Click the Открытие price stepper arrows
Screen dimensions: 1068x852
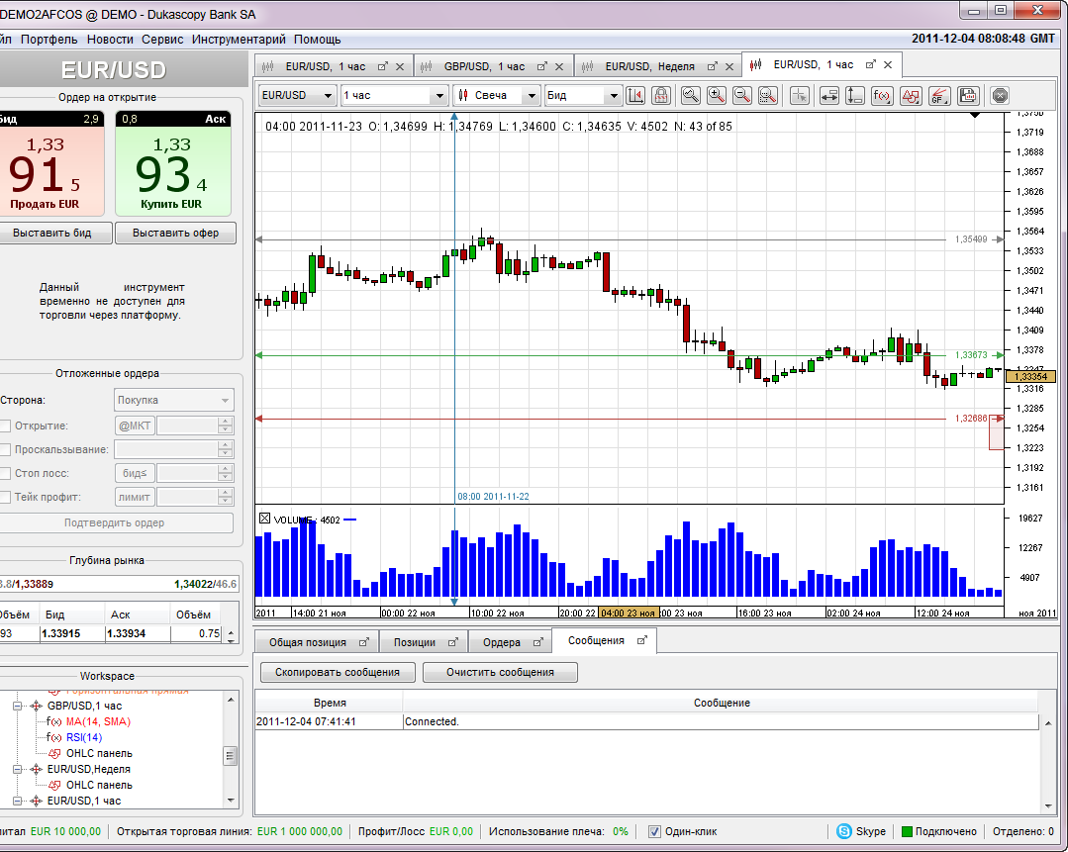click(226, 426)
